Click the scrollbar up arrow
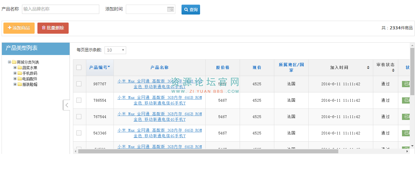 click(x=412, y=45)
